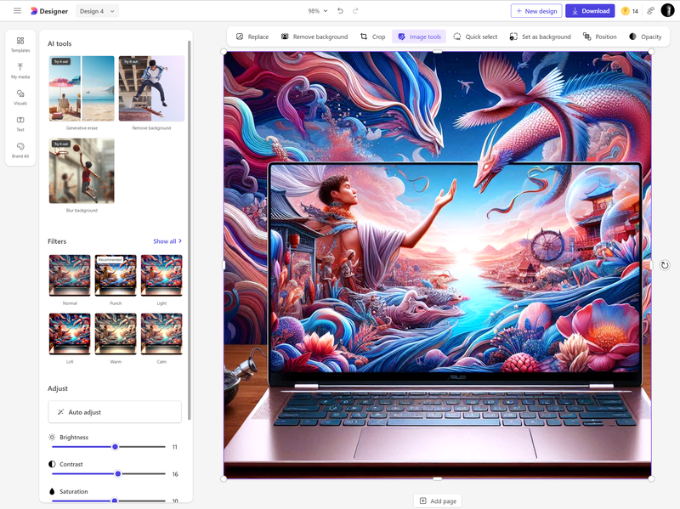Screen dimensions: 680x509
Task: Click Auto adjust button
Action: (115, 412)
